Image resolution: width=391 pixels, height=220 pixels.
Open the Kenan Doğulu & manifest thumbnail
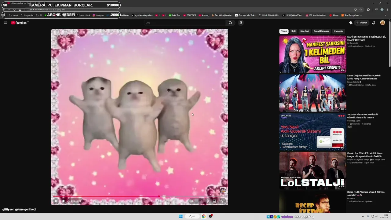[312, 93]
